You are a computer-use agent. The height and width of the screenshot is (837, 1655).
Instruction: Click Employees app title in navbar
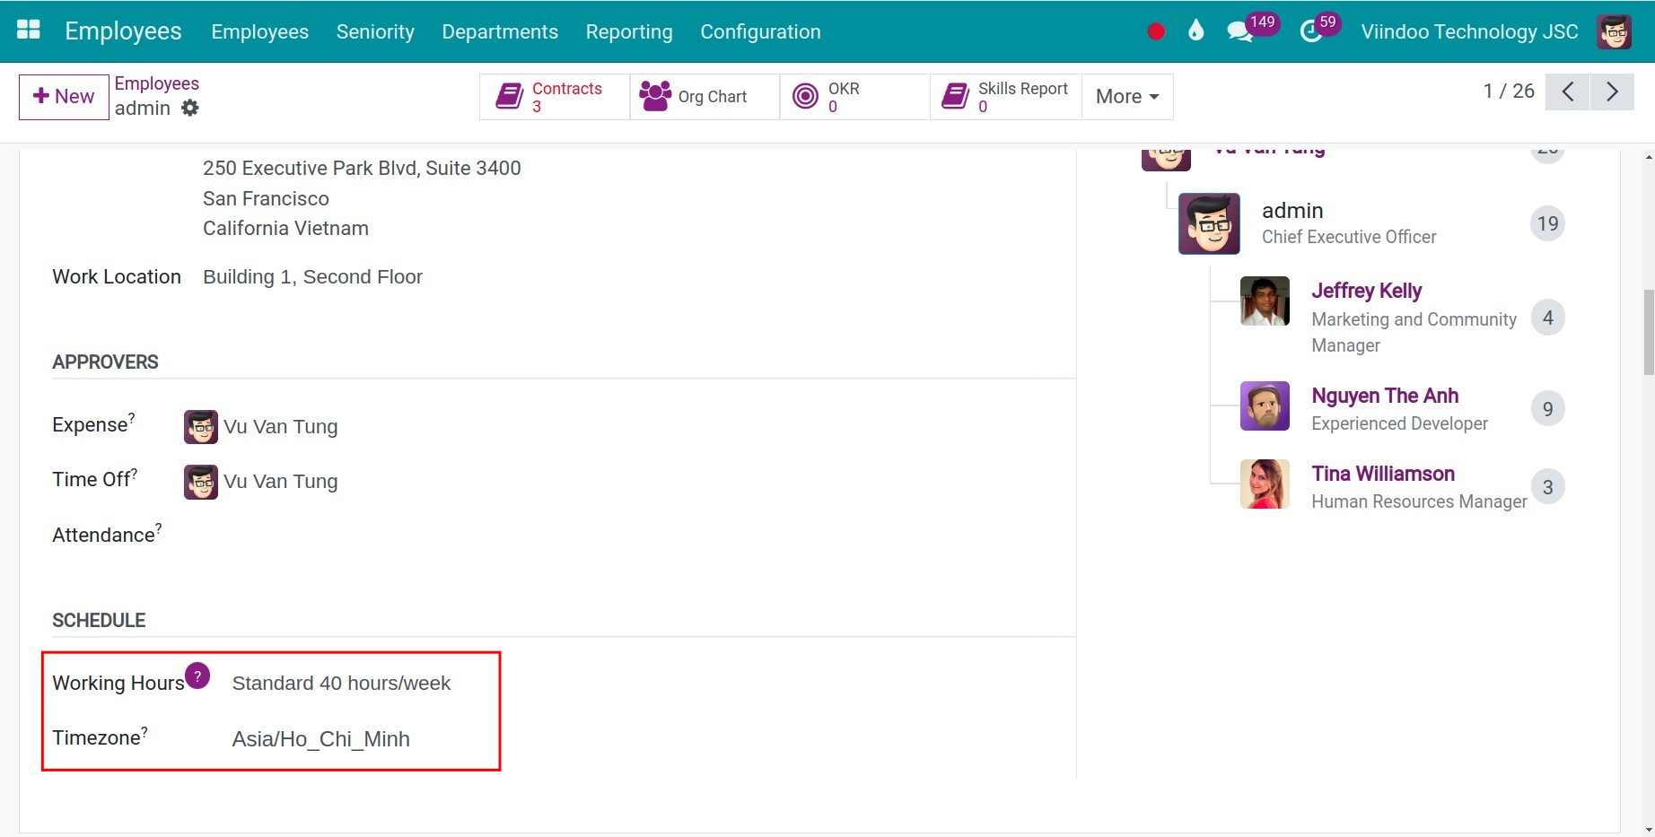123,31
